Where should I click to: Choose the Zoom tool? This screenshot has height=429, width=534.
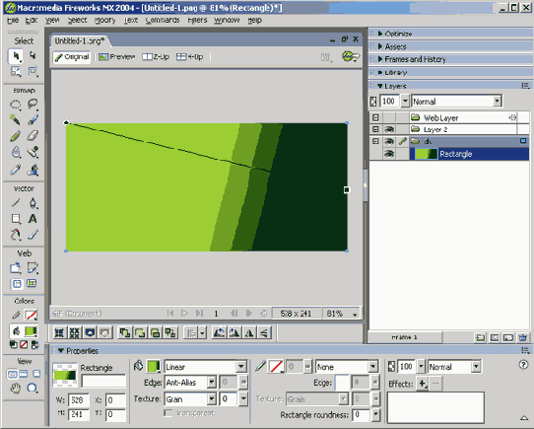[x=33, y=389]
